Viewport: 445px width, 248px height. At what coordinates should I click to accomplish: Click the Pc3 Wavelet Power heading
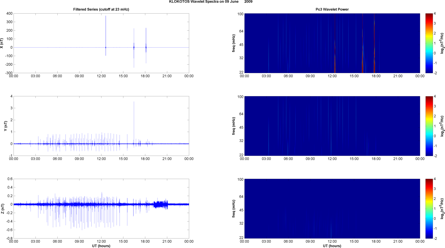(332, 9)
